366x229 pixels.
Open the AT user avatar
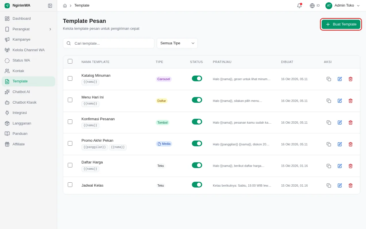tap(329, 5)
